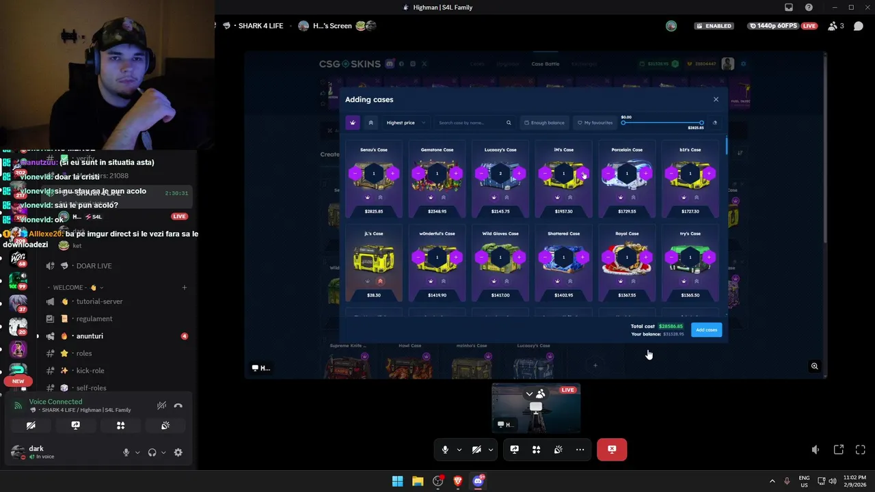
Task: Increase iM's Case quantity
Action: (582, 174)
